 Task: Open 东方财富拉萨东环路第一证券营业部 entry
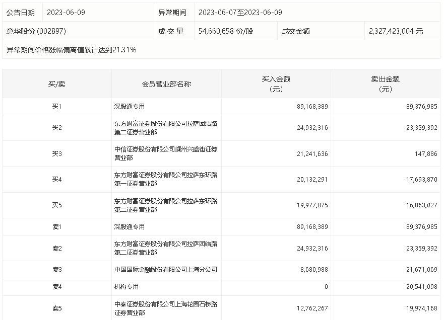point(165,179)
